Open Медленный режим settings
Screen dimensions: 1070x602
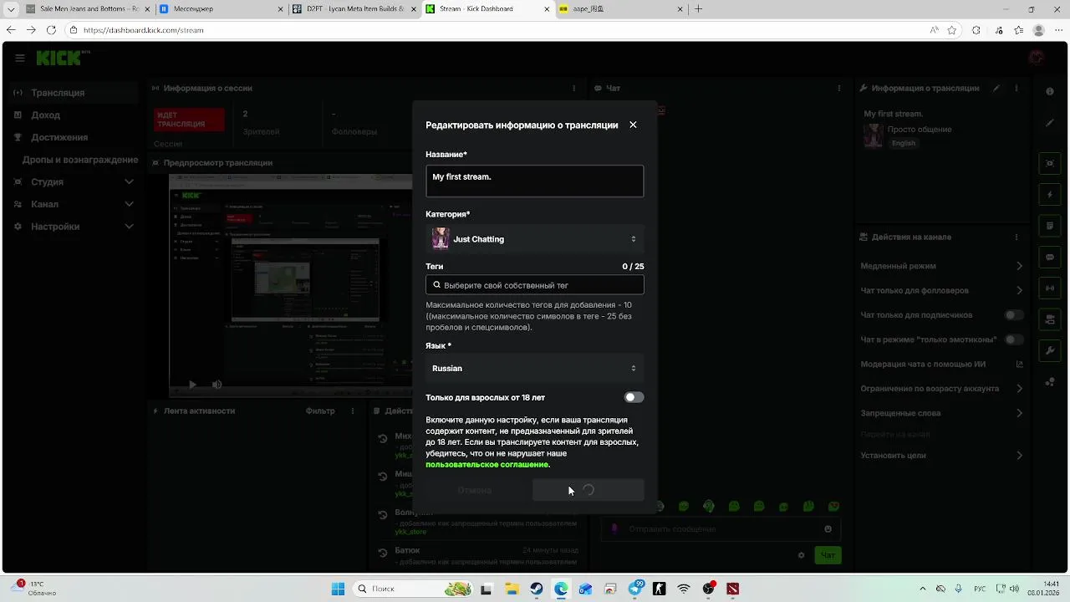(x=942, y=266)
